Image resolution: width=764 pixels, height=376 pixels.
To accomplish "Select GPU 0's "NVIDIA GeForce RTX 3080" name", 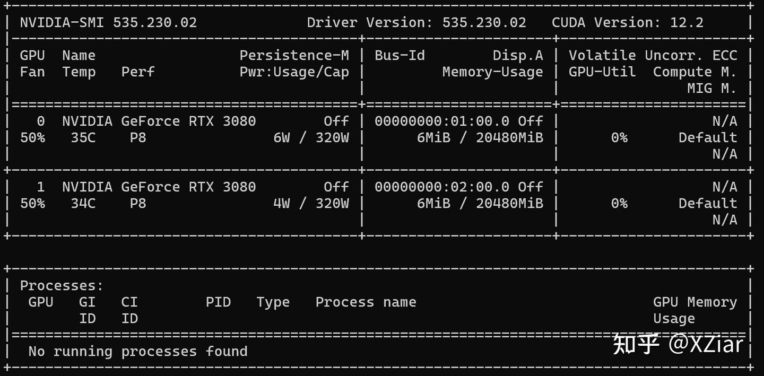I will click(159, 121).
